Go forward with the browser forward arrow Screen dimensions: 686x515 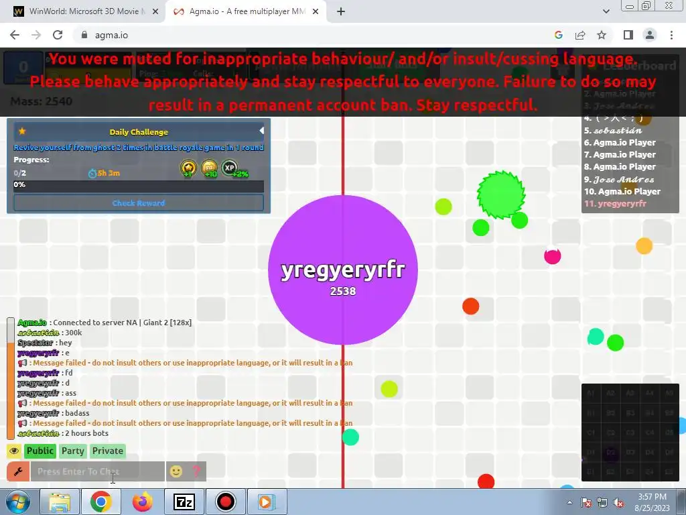click(36, 35)
